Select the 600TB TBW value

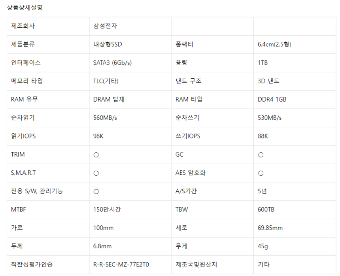[x=266, y=210]
